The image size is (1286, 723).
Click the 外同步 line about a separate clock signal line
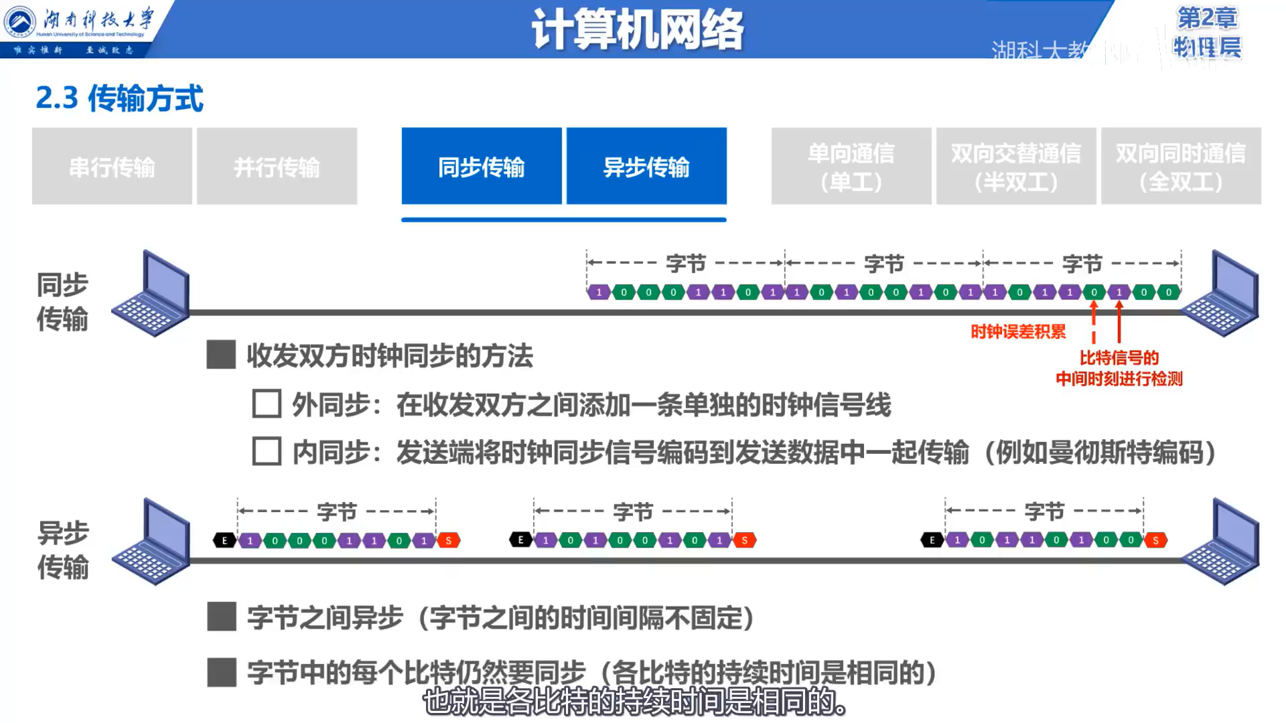point(591,405)
